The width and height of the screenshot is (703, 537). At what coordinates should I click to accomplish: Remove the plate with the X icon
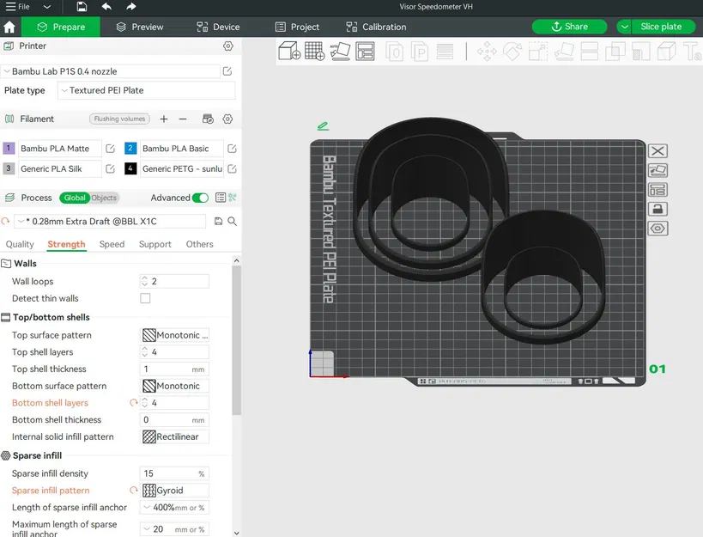tap(658, 150)
